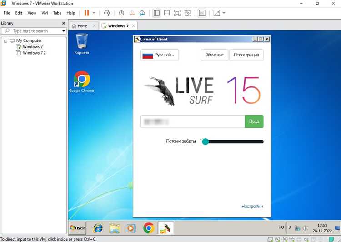This screenshot has height=242, width=341.
Task: Click the Livesurf hummingbird taskbar icon
Action: pos(165,228)
